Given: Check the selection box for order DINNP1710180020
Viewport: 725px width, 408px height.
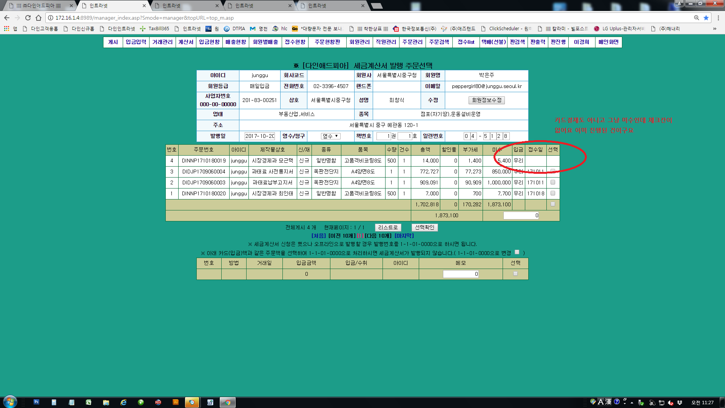Looking at the screenshot, I should [553, 193].
